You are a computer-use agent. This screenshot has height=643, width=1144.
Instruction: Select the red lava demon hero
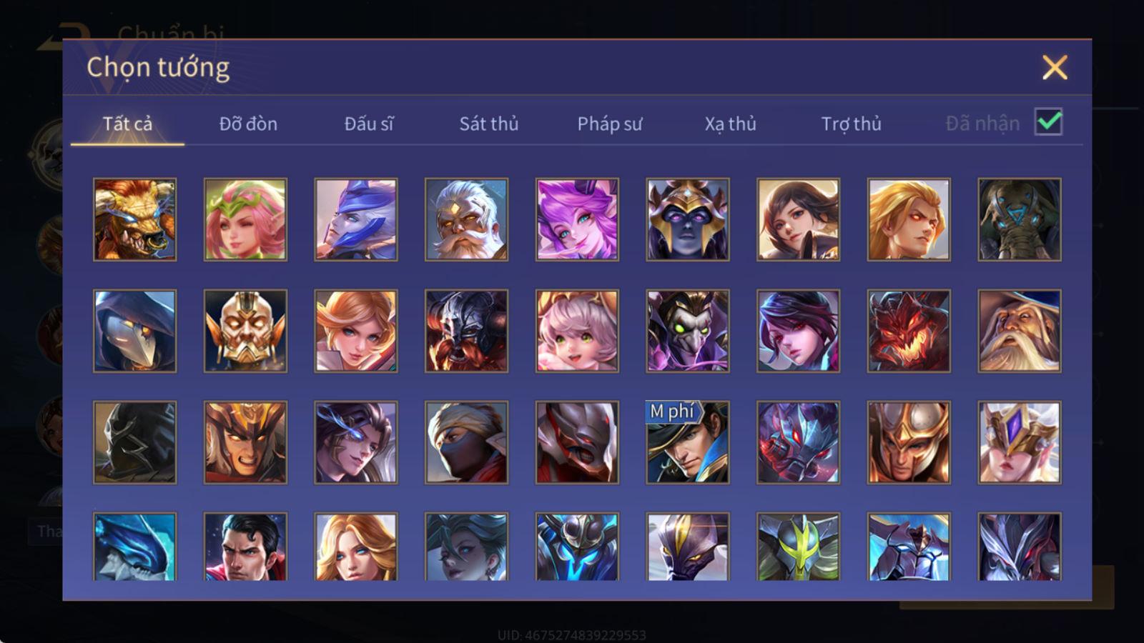tap(909, 331)
